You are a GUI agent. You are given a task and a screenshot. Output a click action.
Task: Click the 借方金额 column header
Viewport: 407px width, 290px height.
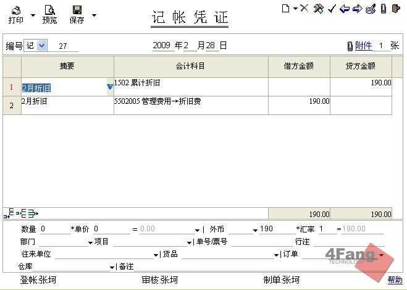[x=299, y=66]
